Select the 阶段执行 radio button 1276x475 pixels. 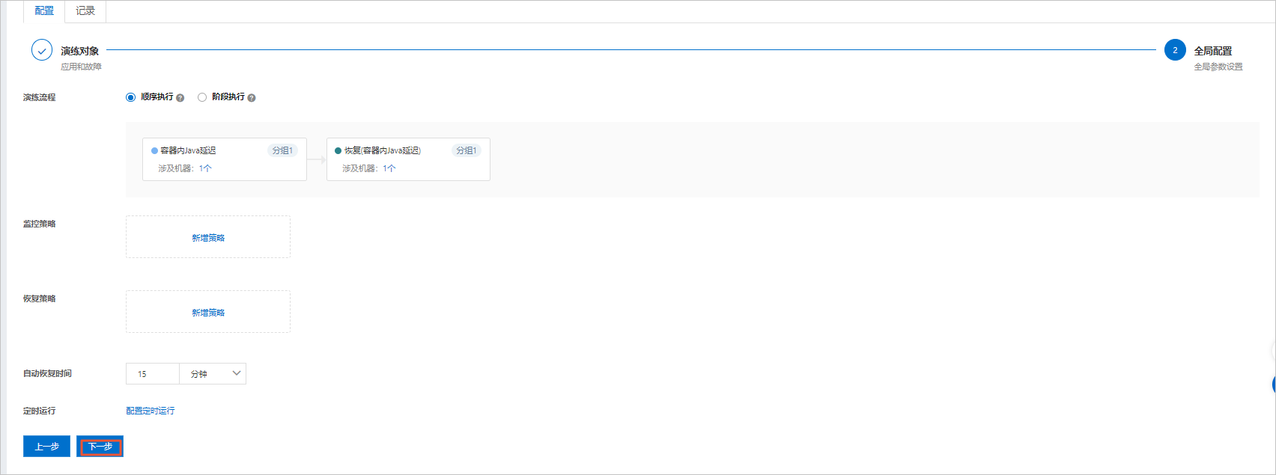click(x=202, y=97)
